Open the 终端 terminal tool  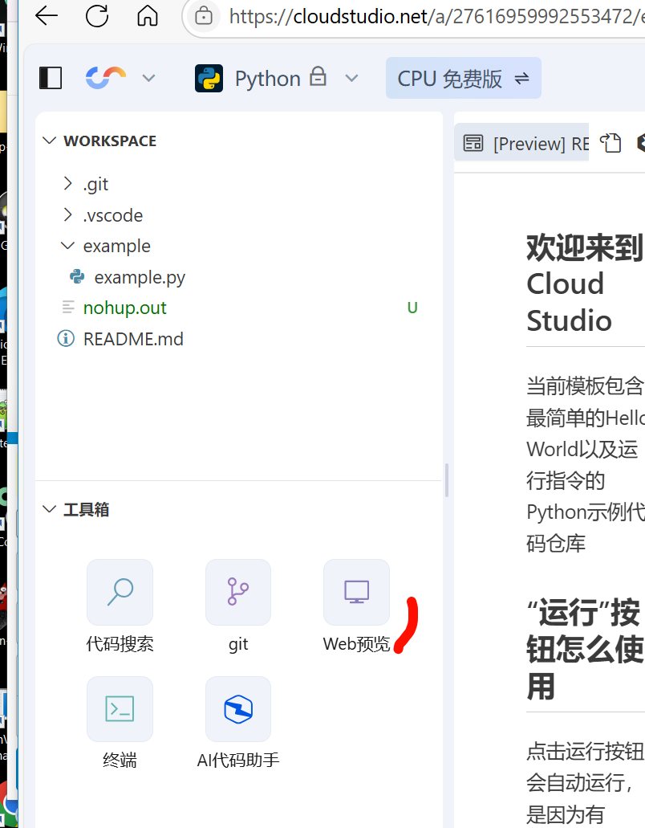(120, 709)
